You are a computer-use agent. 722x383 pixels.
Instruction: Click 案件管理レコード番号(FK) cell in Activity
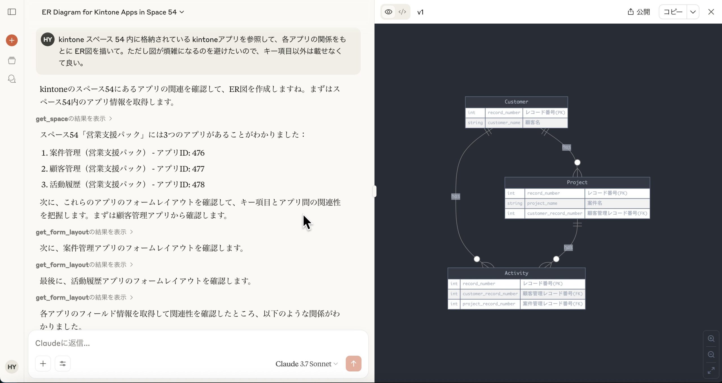552,304
